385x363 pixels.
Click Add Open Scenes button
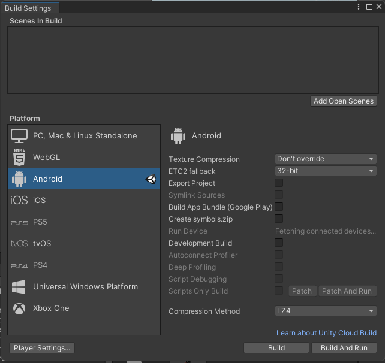344,101
